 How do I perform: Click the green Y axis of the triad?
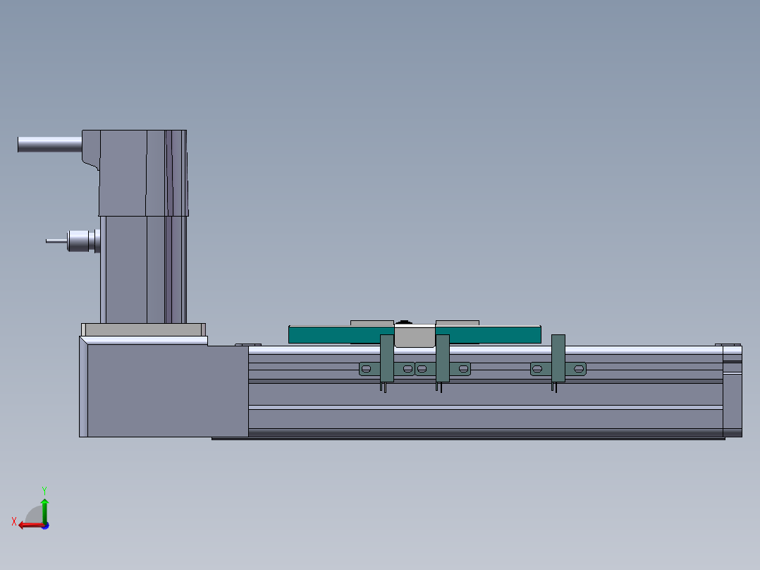[x=44, y=510]
